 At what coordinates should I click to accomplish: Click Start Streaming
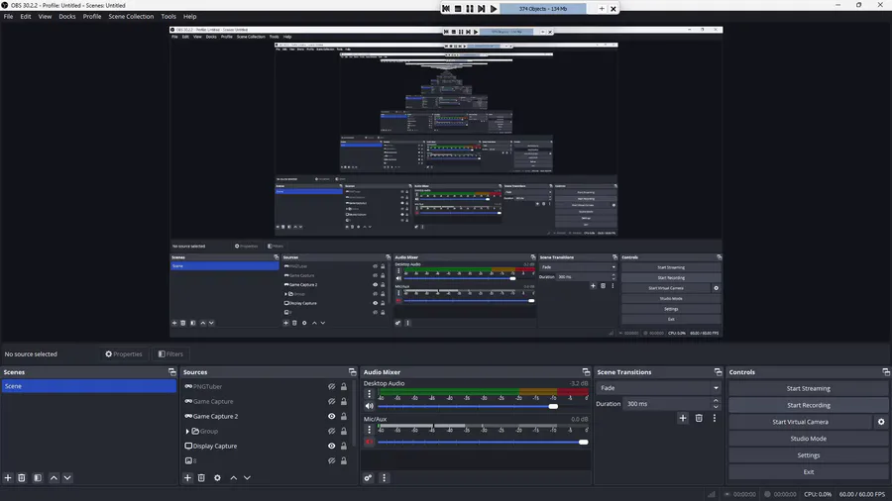[x=809, y=388]
